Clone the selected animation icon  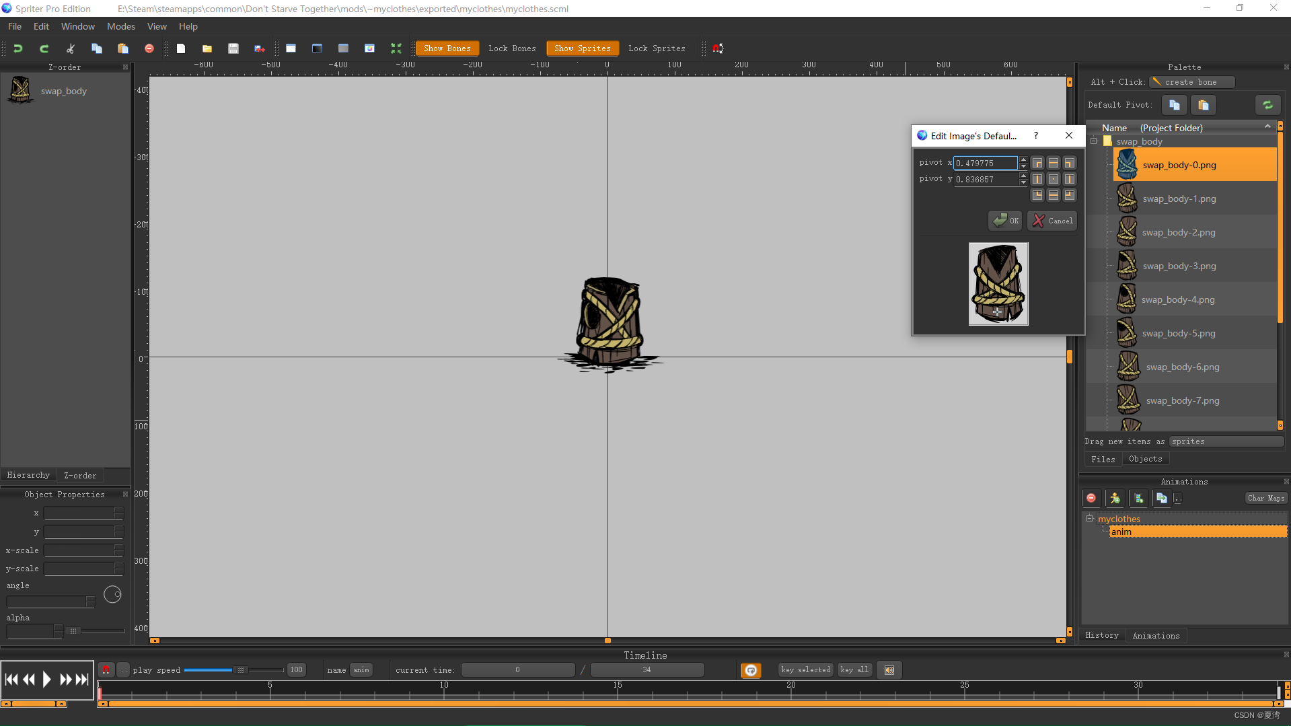(x=1162, y=498)
